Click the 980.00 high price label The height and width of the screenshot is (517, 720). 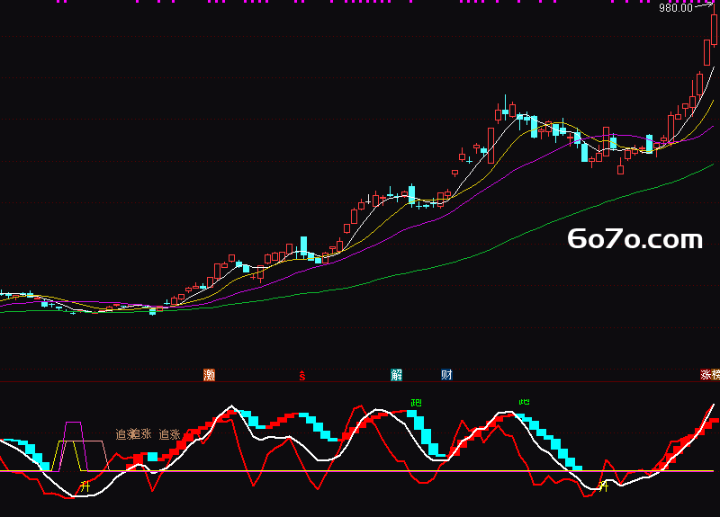pos(676,8)
